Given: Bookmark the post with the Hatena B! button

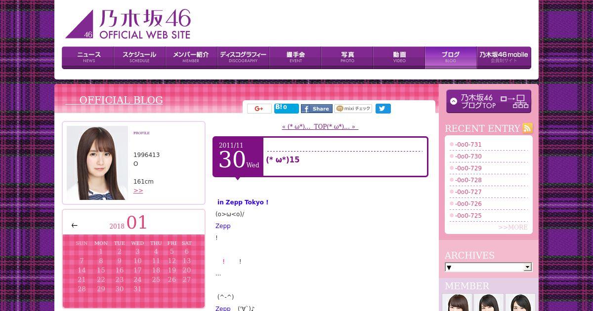Looking at the screenshot, I should click(287, 109).
